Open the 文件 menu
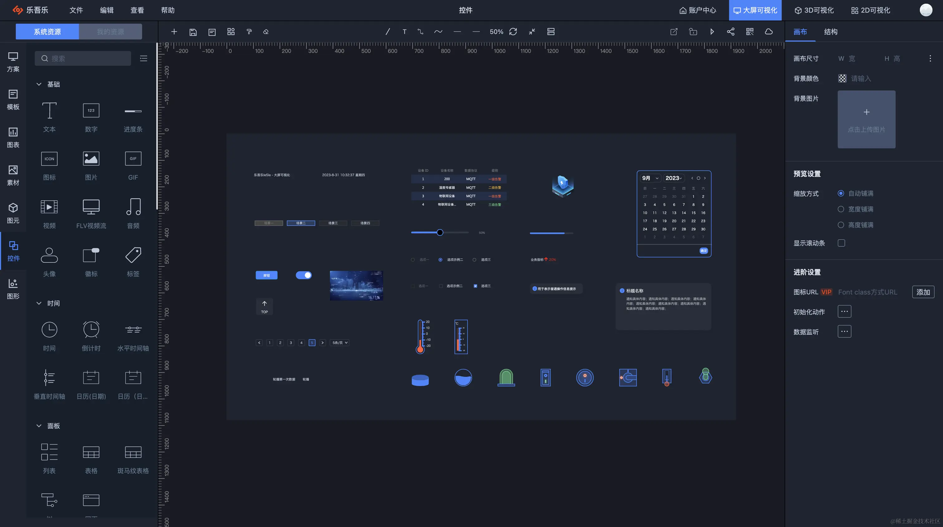Screen dimensions: 943x527 [x=76, y=10]
